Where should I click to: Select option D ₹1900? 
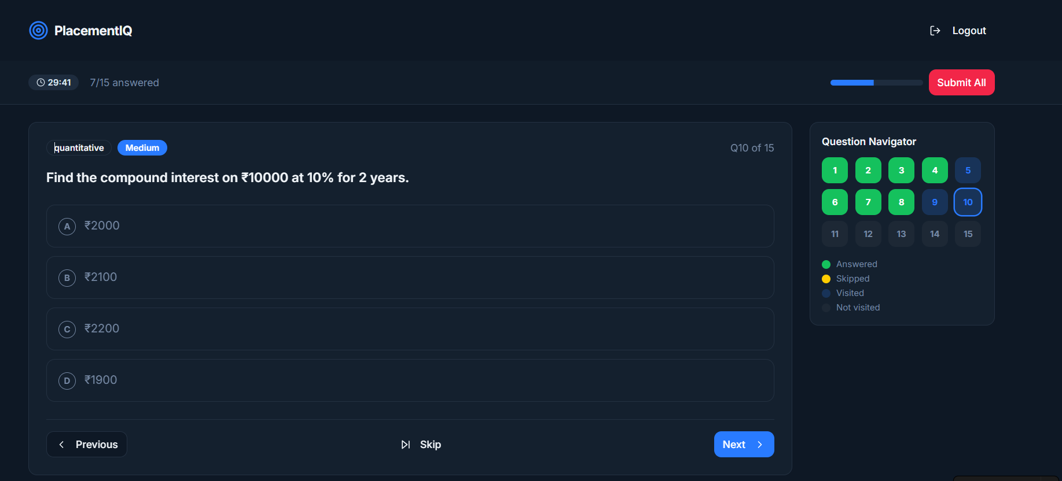[x=410, y=380]
